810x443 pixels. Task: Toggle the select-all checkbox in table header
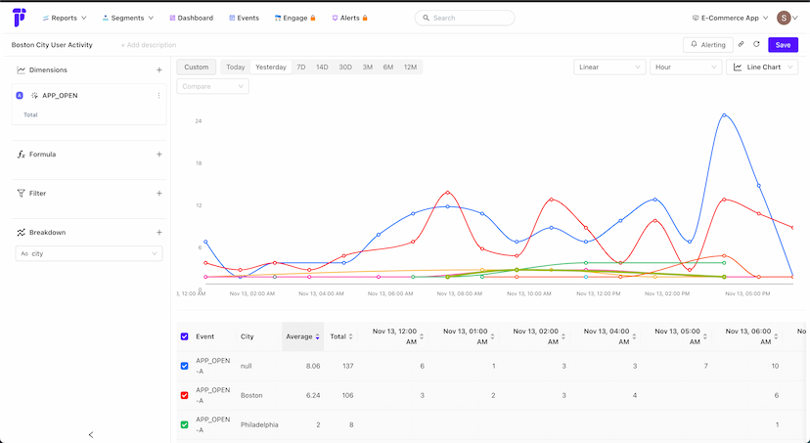[185, 336]
